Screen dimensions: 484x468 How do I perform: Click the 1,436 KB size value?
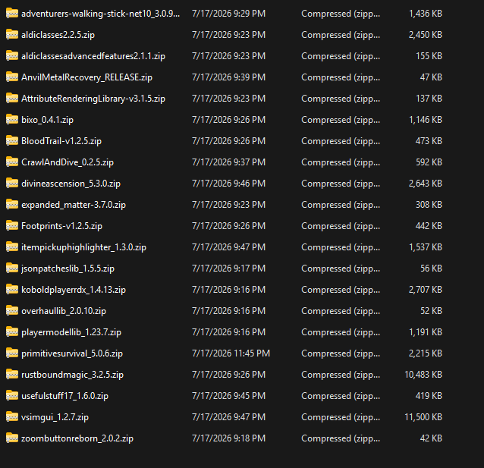pos(426,14)
